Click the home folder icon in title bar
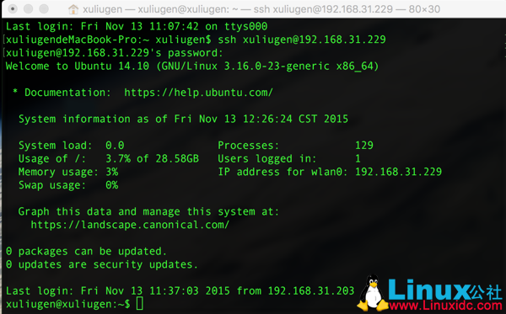Viewport: 506px width, 314px height. point(73,9)
